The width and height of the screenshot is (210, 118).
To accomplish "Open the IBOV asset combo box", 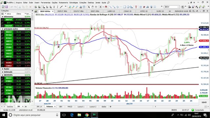I will coord(172,7).
